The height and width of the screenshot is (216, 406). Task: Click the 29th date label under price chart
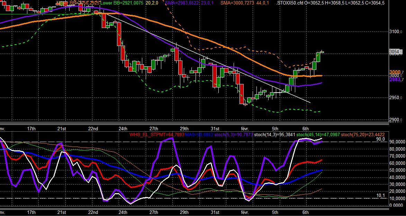[184, 129]
